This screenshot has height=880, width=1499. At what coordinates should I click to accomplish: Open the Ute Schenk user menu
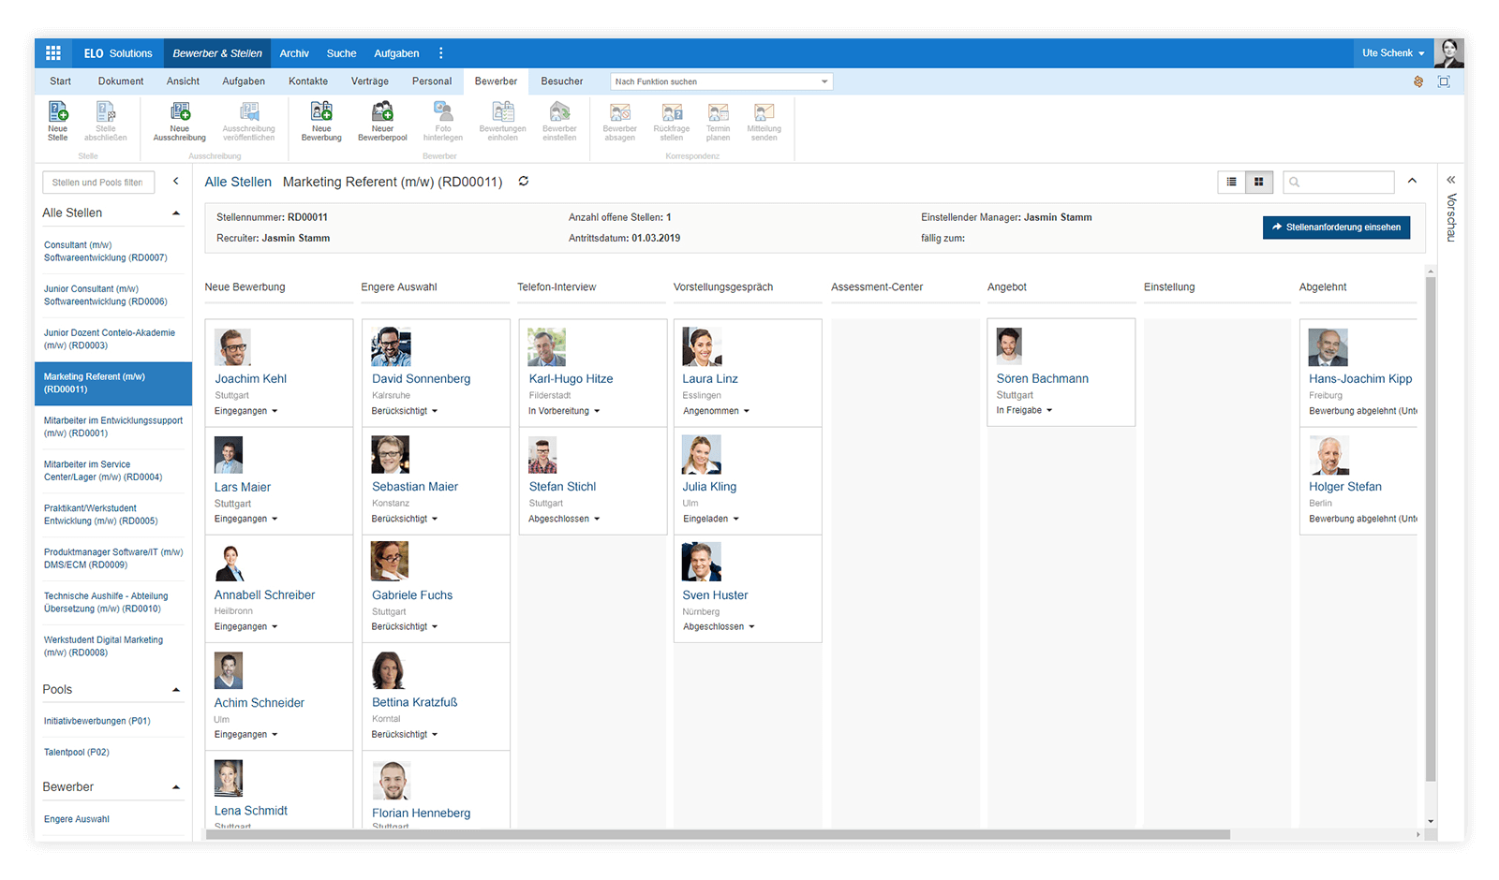point(1392,53)
